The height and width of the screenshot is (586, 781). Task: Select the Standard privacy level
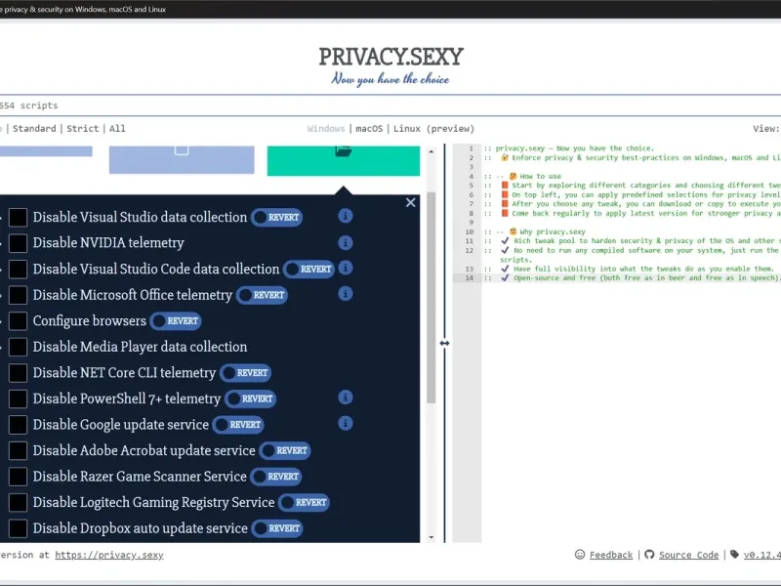(x=34, y=129)
